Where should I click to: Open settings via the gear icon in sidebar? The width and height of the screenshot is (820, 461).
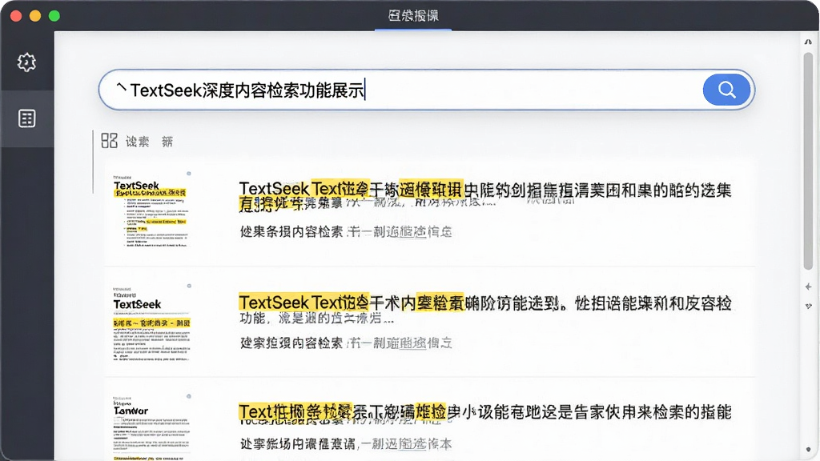click(26, 62)
